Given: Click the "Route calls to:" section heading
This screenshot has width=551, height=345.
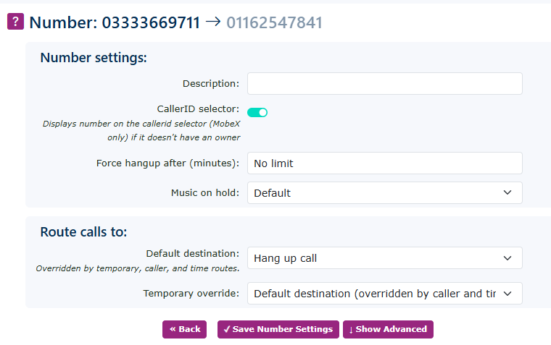Looking at the screenshot, I should tap(83, 232).
